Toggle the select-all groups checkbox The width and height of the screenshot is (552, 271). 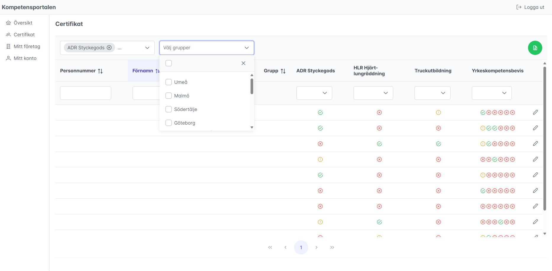tap(169, 63)
